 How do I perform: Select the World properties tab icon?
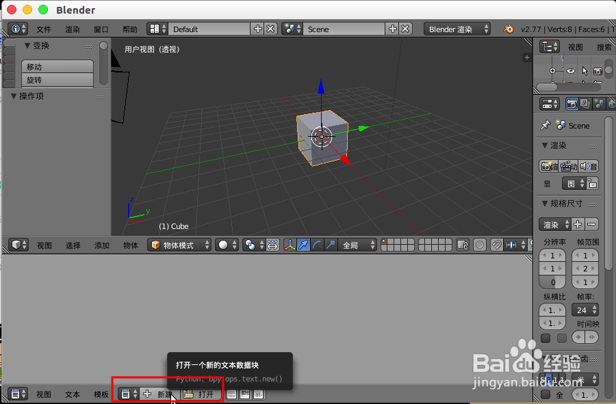tap(611, 104)
